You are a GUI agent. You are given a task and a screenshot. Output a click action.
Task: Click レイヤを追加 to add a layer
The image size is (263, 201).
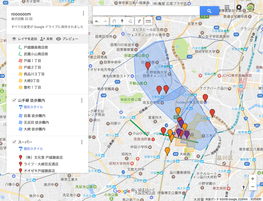pos(25,39)
